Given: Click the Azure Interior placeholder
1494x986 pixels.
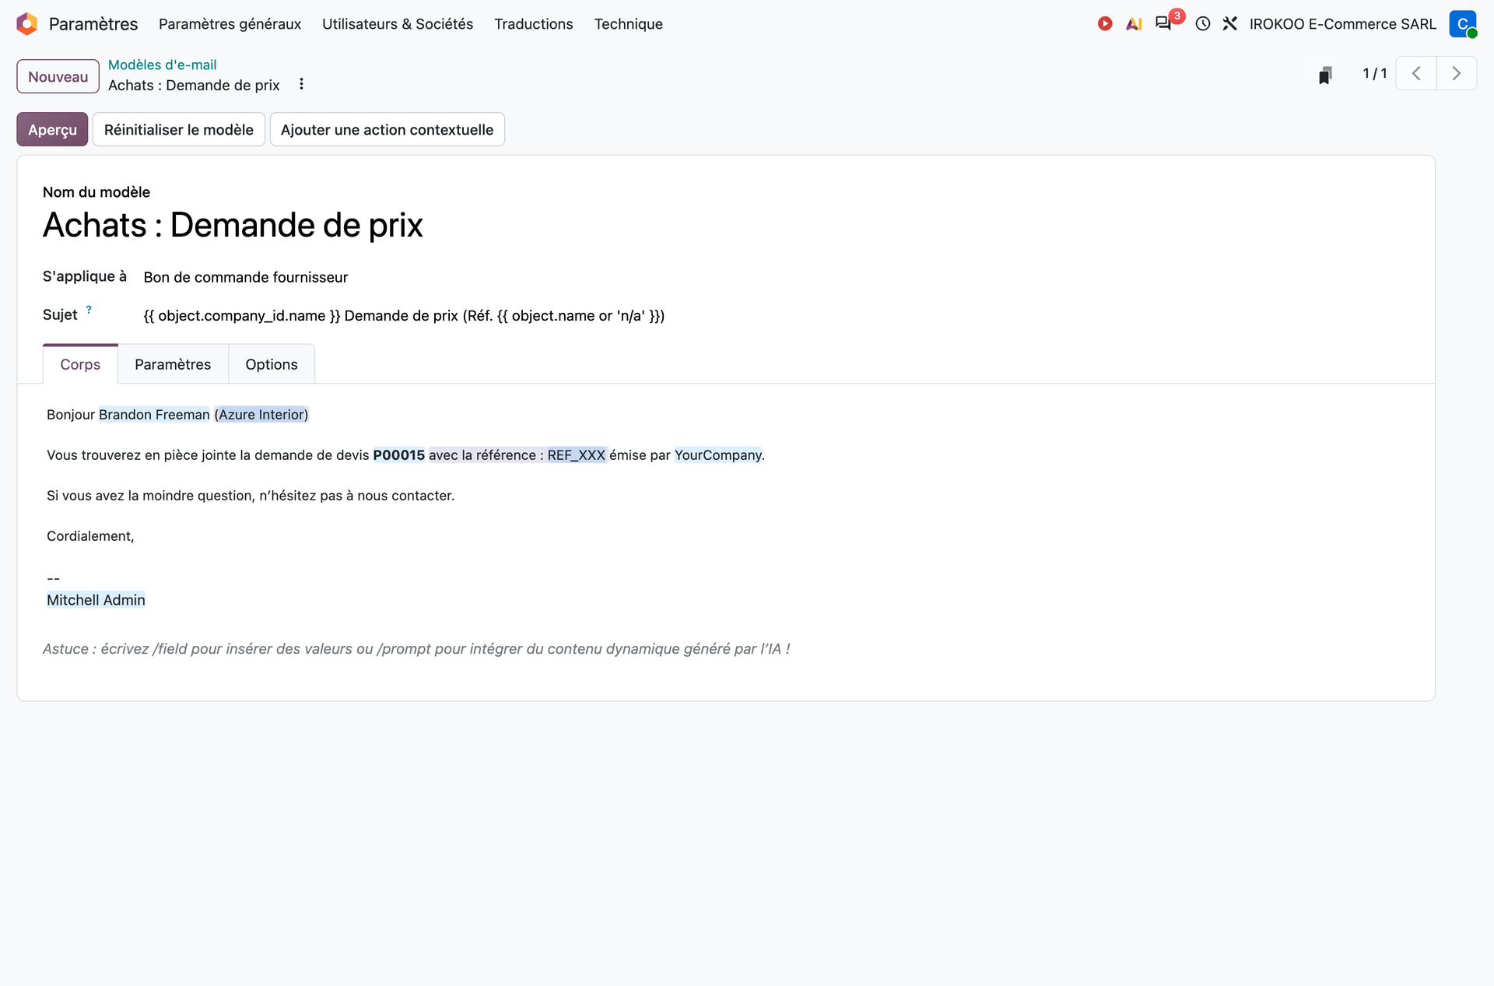Looking at the screenshot, I should (263, 415).
